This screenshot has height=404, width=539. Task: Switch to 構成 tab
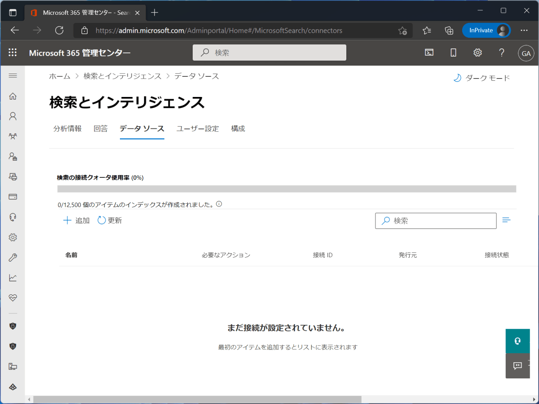(x=238, y=129)
